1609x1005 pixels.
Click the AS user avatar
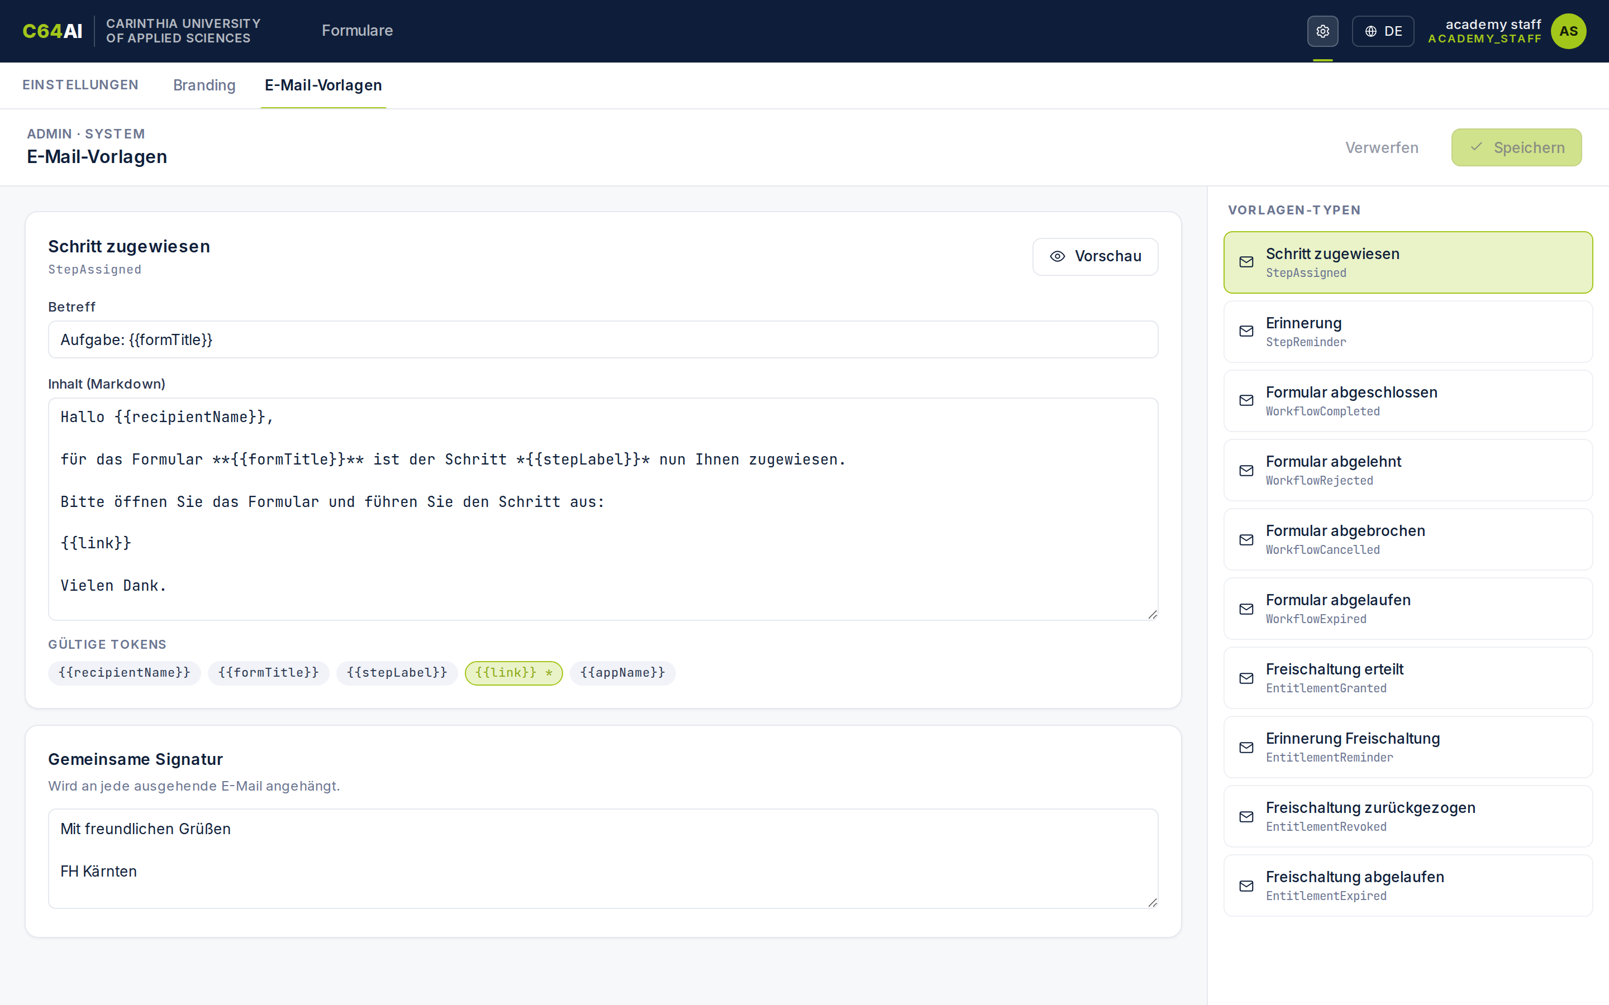click(x=1568, y=31)
